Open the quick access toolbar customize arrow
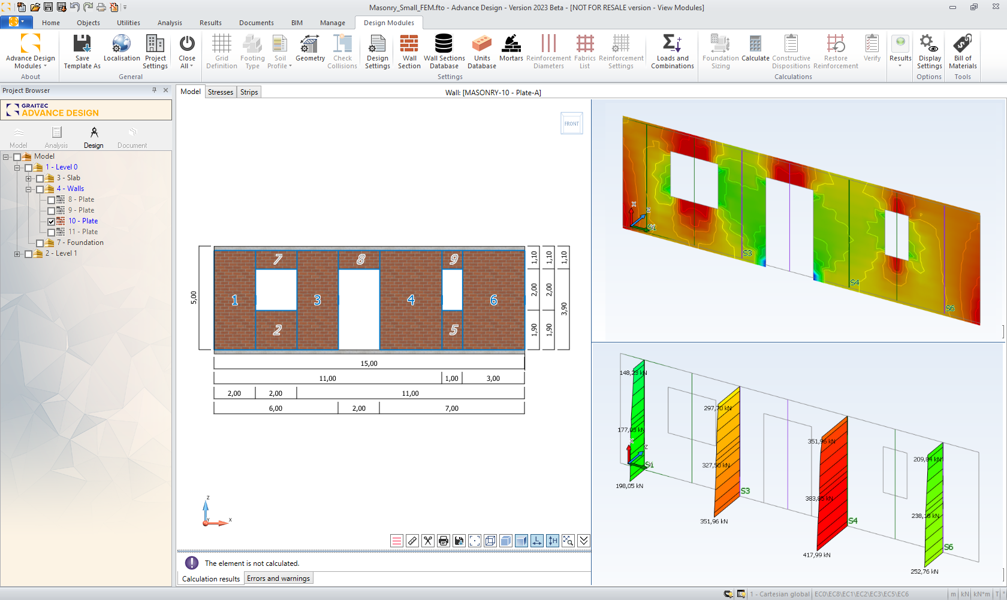Viewport: 1007px width, 600px height. click(125, 7)
